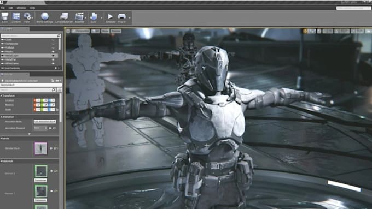The width and height of the screenshot is (372, 209).
Task: Click browse magnifier for Element 1 material
Action: tap(55, 191)
